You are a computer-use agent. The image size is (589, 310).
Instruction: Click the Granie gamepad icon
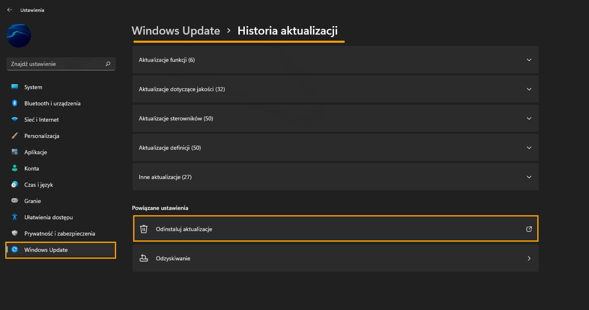point(15,201)
